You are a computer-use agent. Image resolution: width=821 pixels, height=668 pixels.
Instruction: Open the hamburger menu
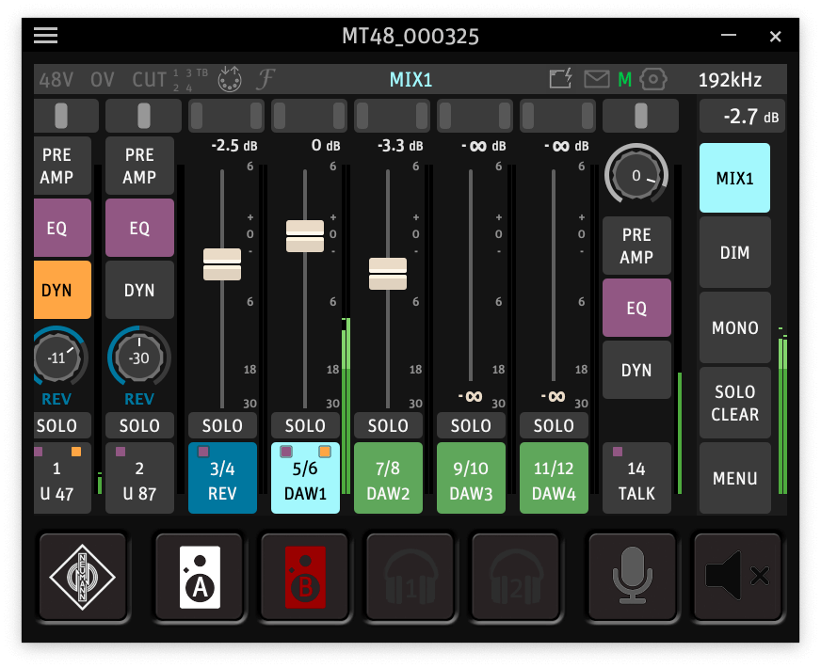pyautogui.click(x=45, y=36)
